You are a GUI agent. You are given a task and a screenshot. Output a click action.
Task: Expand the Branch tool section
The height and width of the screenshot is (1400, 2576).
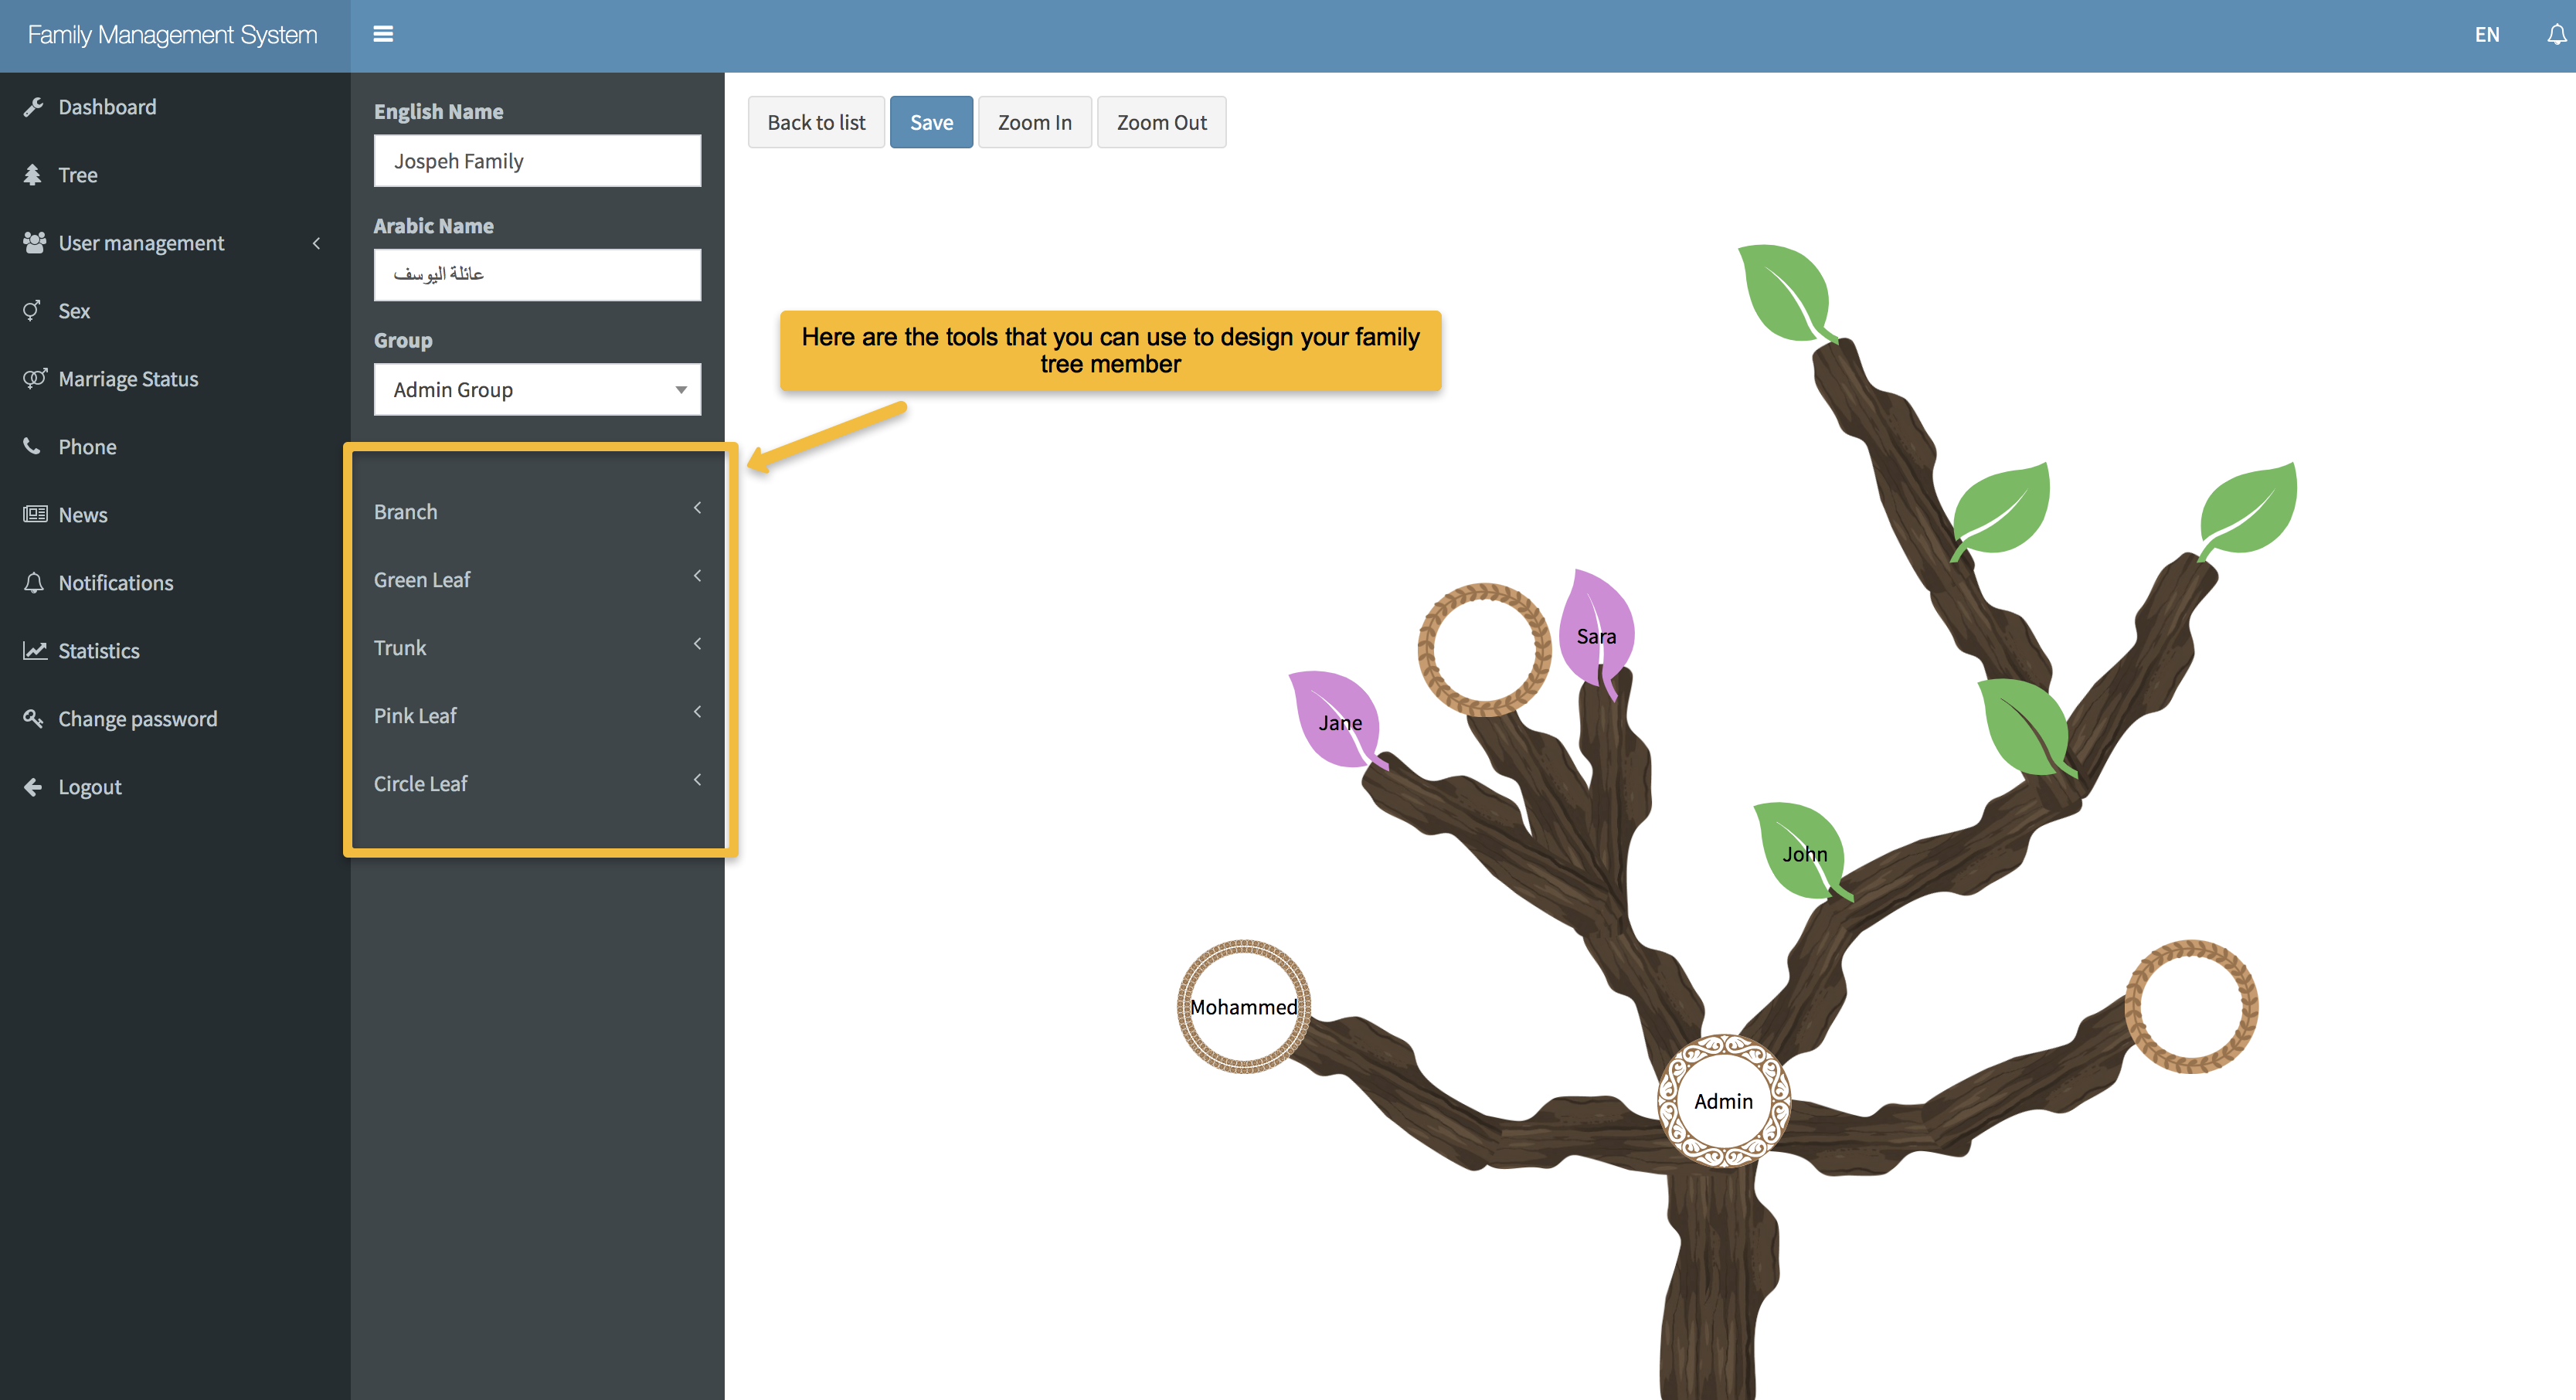click(537, 511)
